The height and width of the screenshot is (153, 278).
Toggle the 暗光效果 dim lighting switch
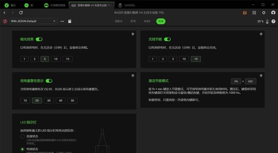[39, 39]
